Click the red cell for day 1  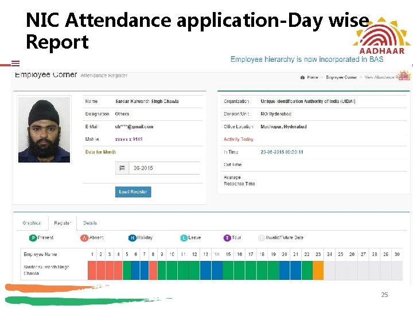click(x=92, y=270)
